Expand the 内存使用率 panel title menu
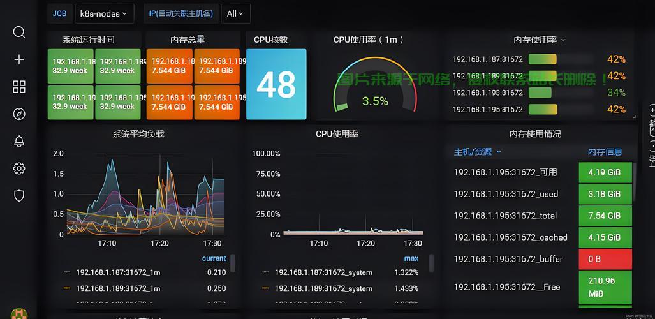655x319 pixels. pyautogui.click(x=540, y=40)
